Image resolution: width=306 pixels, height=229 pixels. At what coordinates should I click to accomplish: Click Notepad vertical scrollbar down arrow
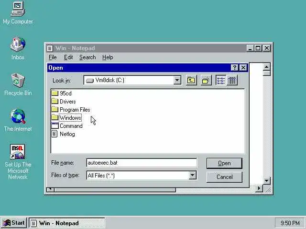click(x=266, y=181)
